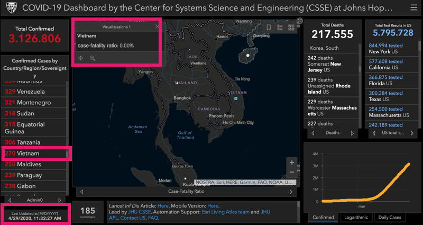Select Unassigned Rhode Island deaths entry
423x225 pixels.
332,86
